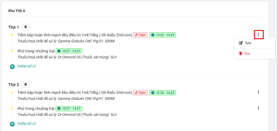Open three-dot menu for Thịt 2 disinfection treatment

(258, 108)
